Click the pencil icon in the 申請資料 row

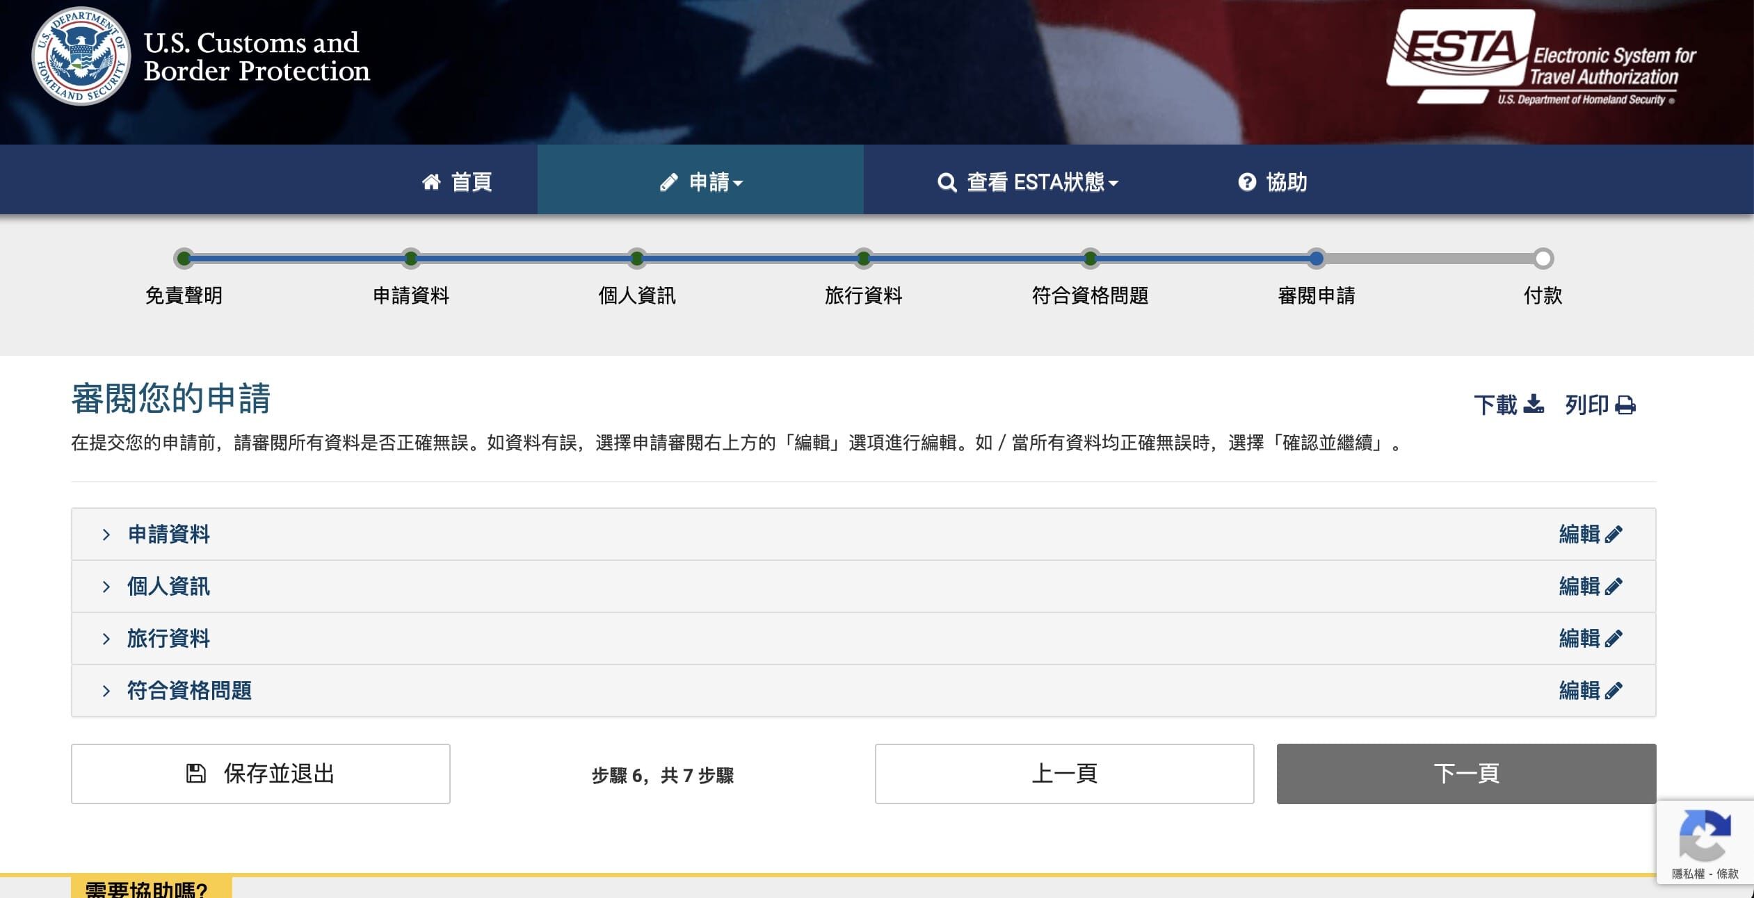pos(1614,534)
